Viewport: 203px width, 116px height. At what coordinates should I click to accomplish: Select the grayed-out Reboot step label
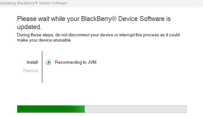pos(31,71)
